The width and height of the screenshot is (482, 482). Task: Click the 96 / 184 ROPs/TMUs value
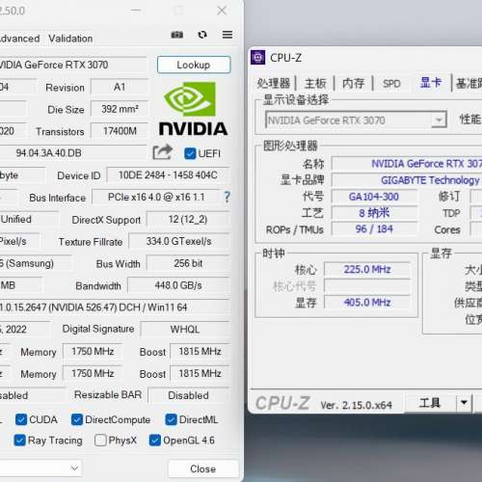point(374,229)
